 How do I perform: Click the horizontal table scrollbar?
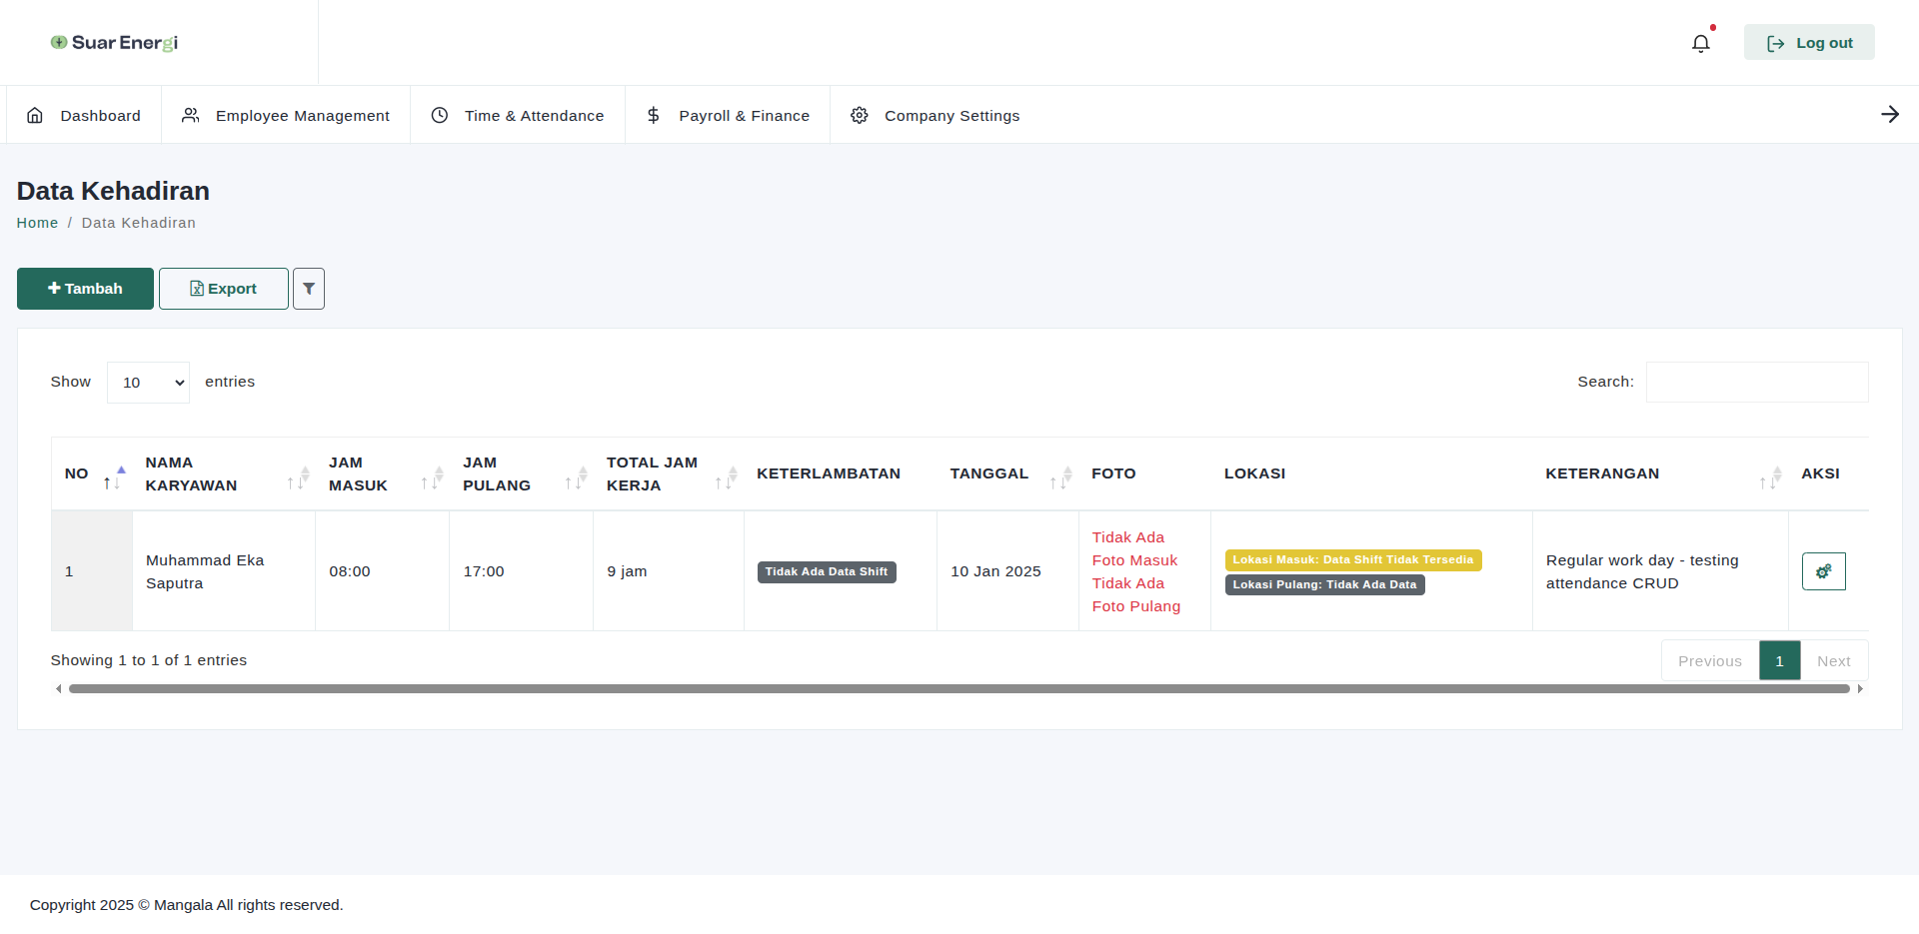(x=959, y=688)
